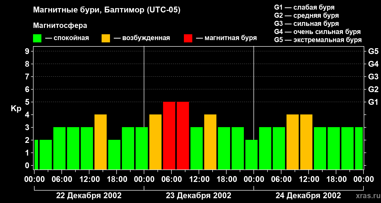Click the 'Магнитосфера' legend heading
The width and height of the screenshot is (381, 203).
(x=60, y=26)
